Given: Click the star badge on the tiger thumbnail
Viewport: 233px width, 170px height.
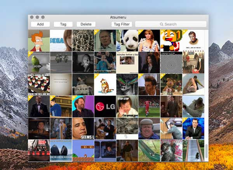Looking at the screenshot, I should pos(96,76).
